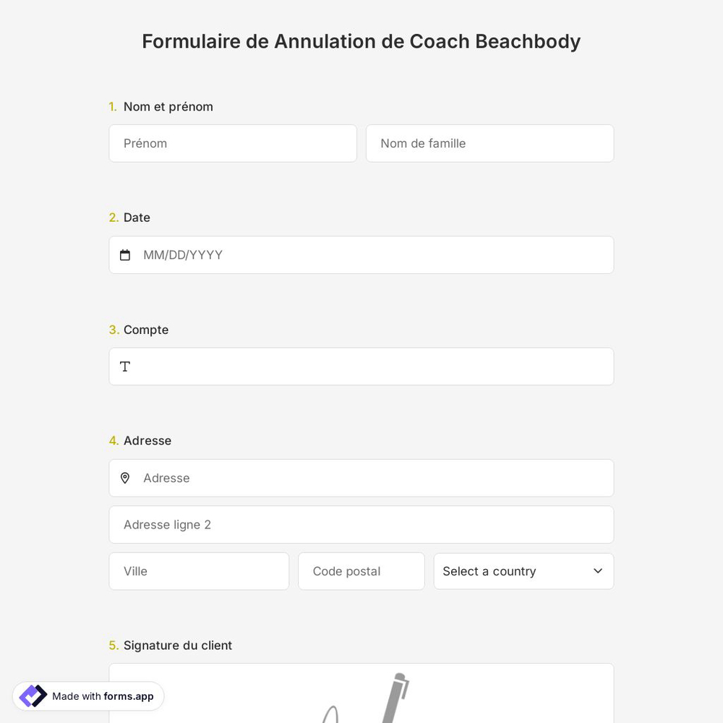The image size is (723, 723).
Task: Click the Ville input field
Action: (199, 571)
